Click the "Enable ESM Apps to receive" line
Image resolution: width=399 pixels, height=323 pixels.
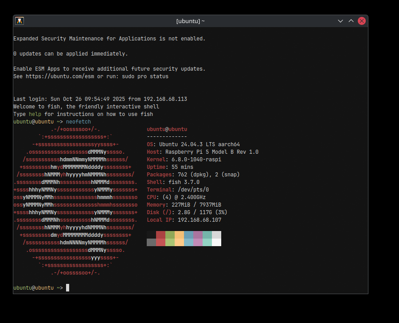pos(109,69)
